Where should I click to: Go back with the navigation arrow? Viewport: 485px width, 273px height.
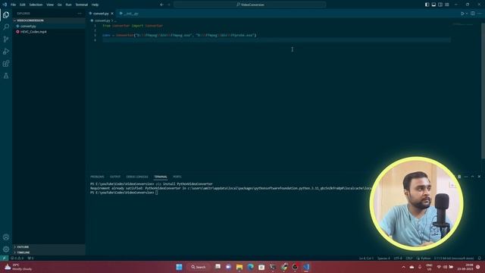click(x=161, y=5)
